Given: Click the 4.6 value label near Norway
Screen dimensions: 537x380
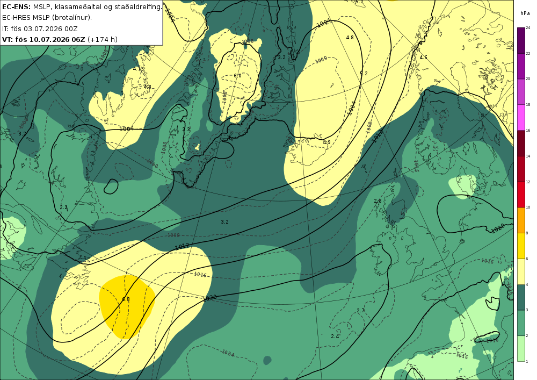Looking at the screenshot, I should click(424, 57).
